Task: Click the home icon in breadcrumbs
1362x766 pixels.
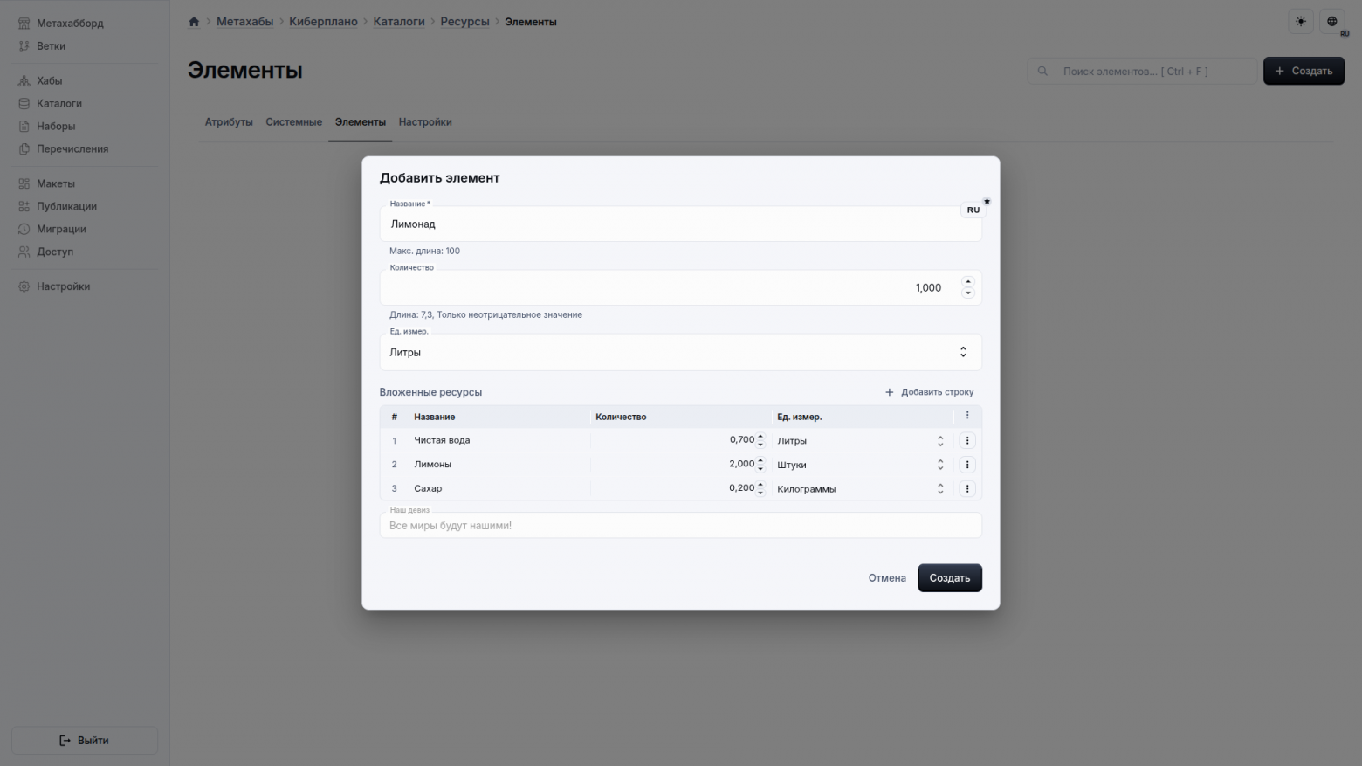Action: pos(194,22)
